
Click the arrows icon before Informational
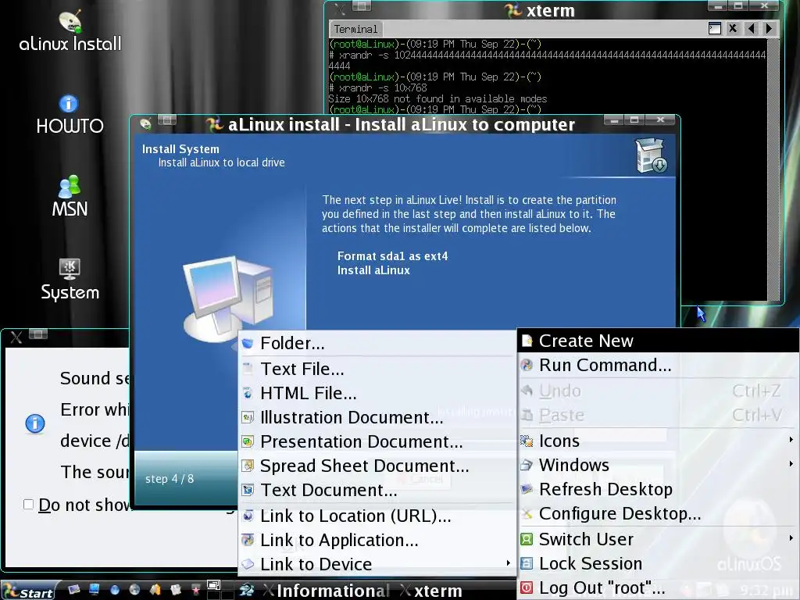pos(247,591)
